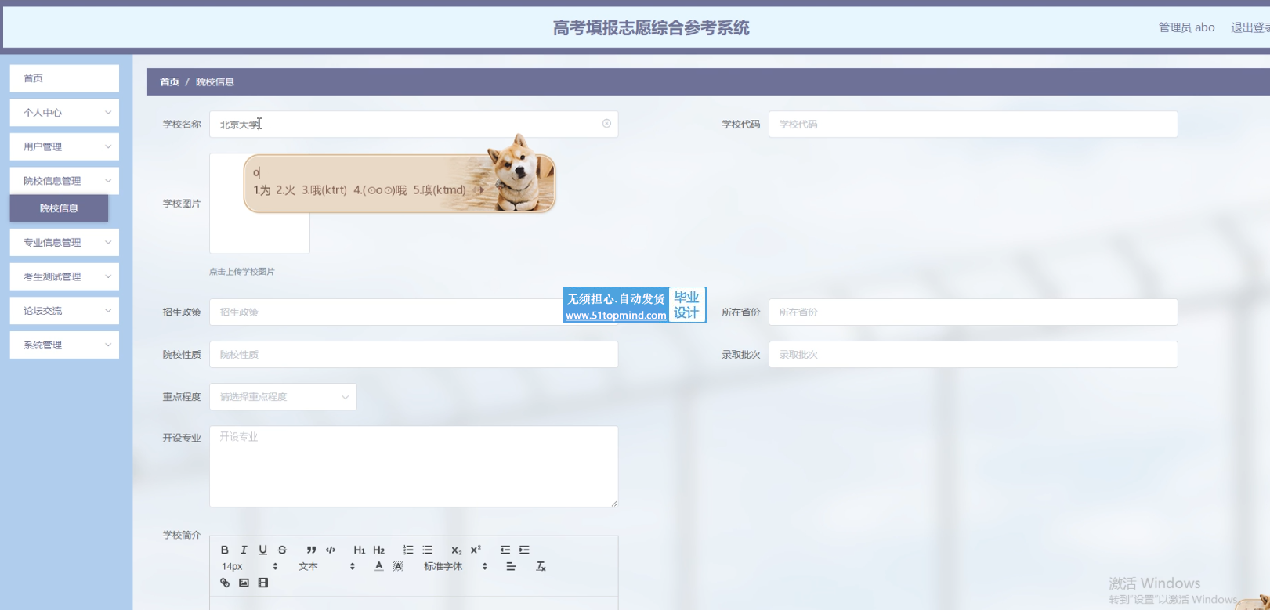
Task: Focus the 所在省份 input field
Action: (x=973, y=312)
